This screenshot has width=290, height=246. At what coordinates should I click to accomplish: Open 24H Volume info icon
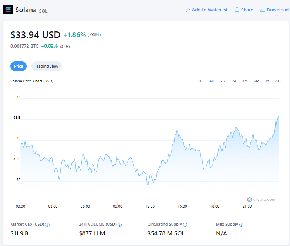point(120,225)
